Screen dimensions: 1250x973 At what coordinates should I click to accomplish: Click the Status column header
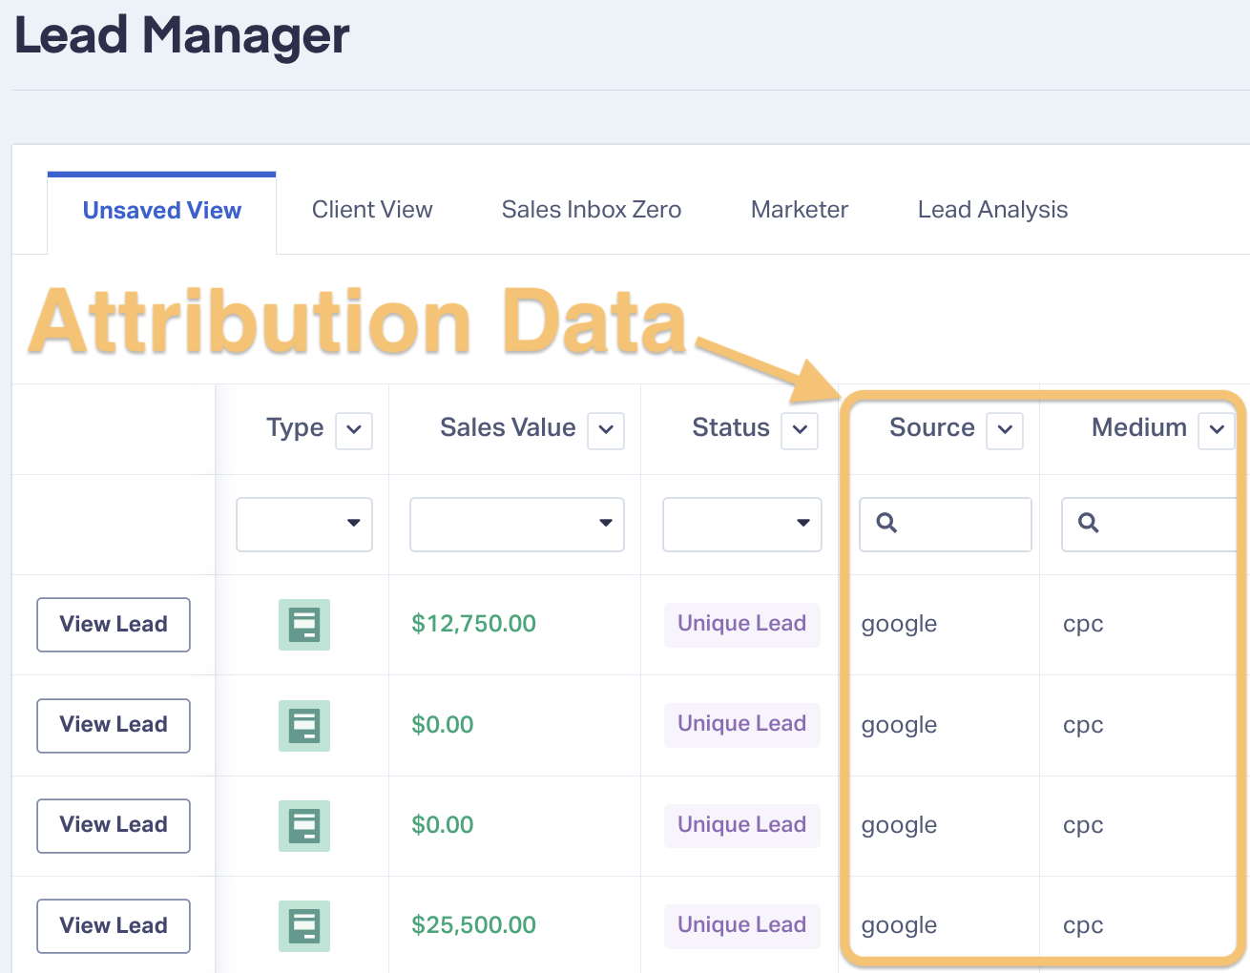[x=731, y=427]
